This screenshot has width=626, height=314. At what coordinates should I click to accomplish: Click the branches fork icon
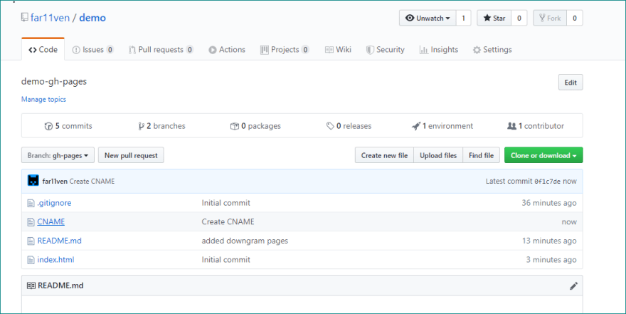coord(141,126)
